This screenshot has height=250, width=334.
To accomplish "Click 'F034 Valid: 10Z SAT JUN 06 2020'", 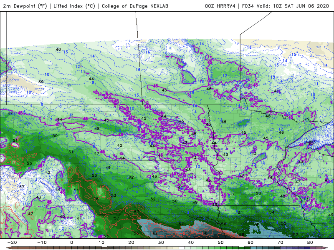I will [x=286, y=6].
